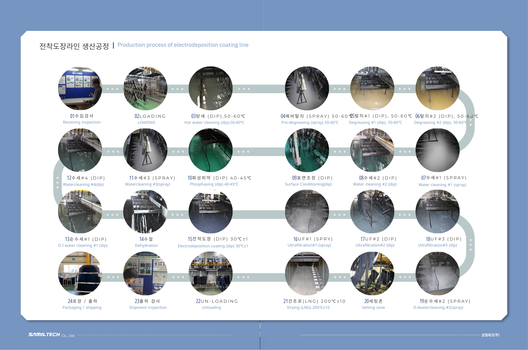Click the Dehydration step 14 photo
The height and width of the screenshot is (350, 528).
point(145,212)
